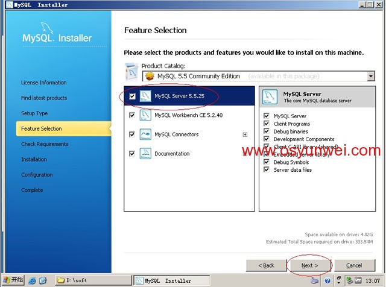386x287 pixels.
Task: Click the MySQL Server description panel icon
Action: coord(270,96)
